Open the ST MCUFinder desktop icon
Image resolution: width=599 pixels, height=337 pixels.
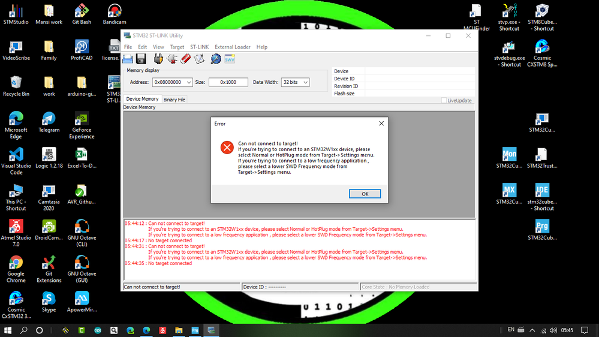(476, 17)
